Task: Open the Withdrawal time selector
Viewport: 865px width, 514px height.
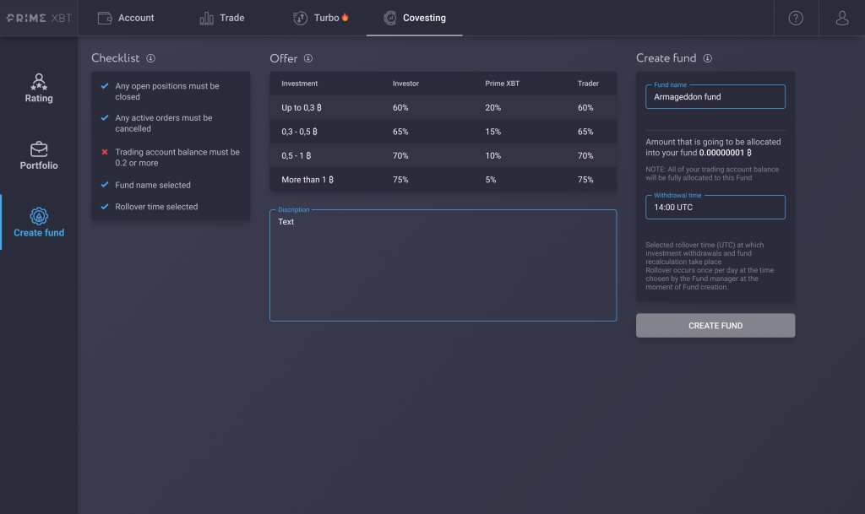Action: click(715, 207)
